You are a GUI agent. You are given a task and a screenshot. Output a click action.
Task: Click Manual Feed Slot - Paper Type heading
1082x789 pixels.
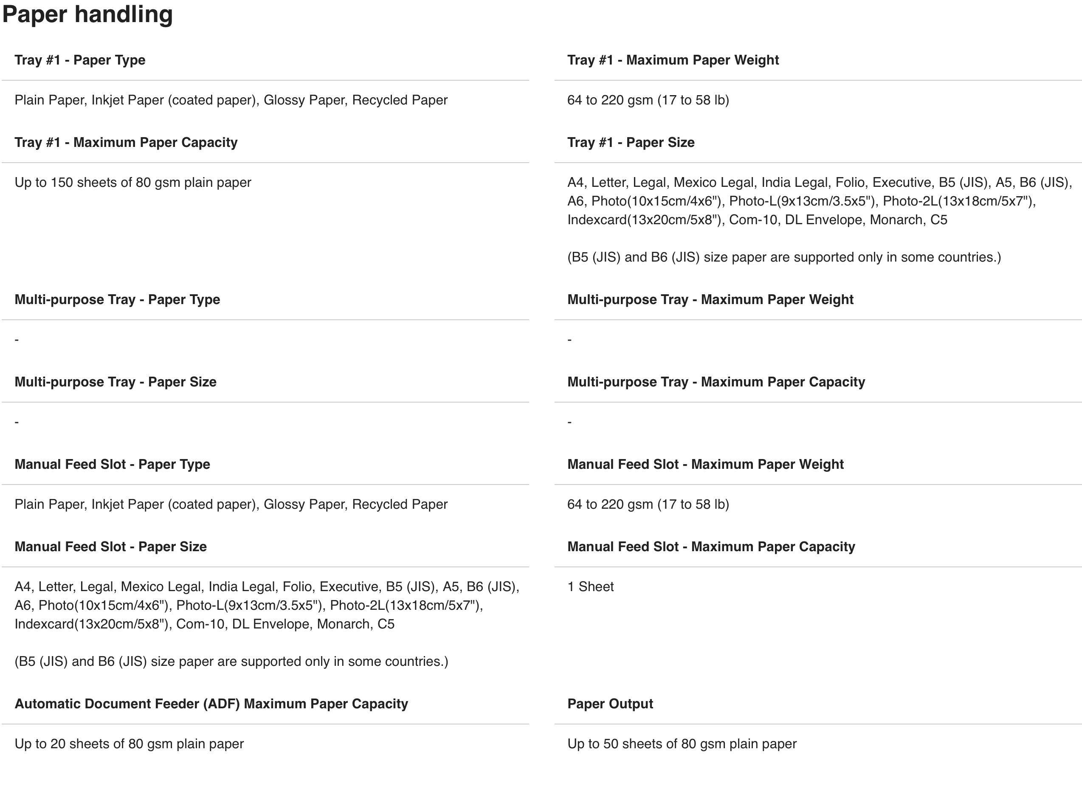pyautogui.click(x=112, y=464)
